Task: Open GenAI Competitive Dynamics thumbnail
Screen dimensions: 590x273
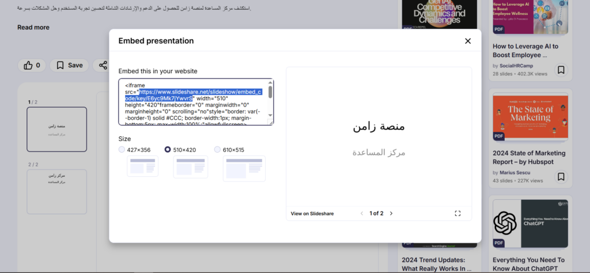Action: tap(440, 14)
